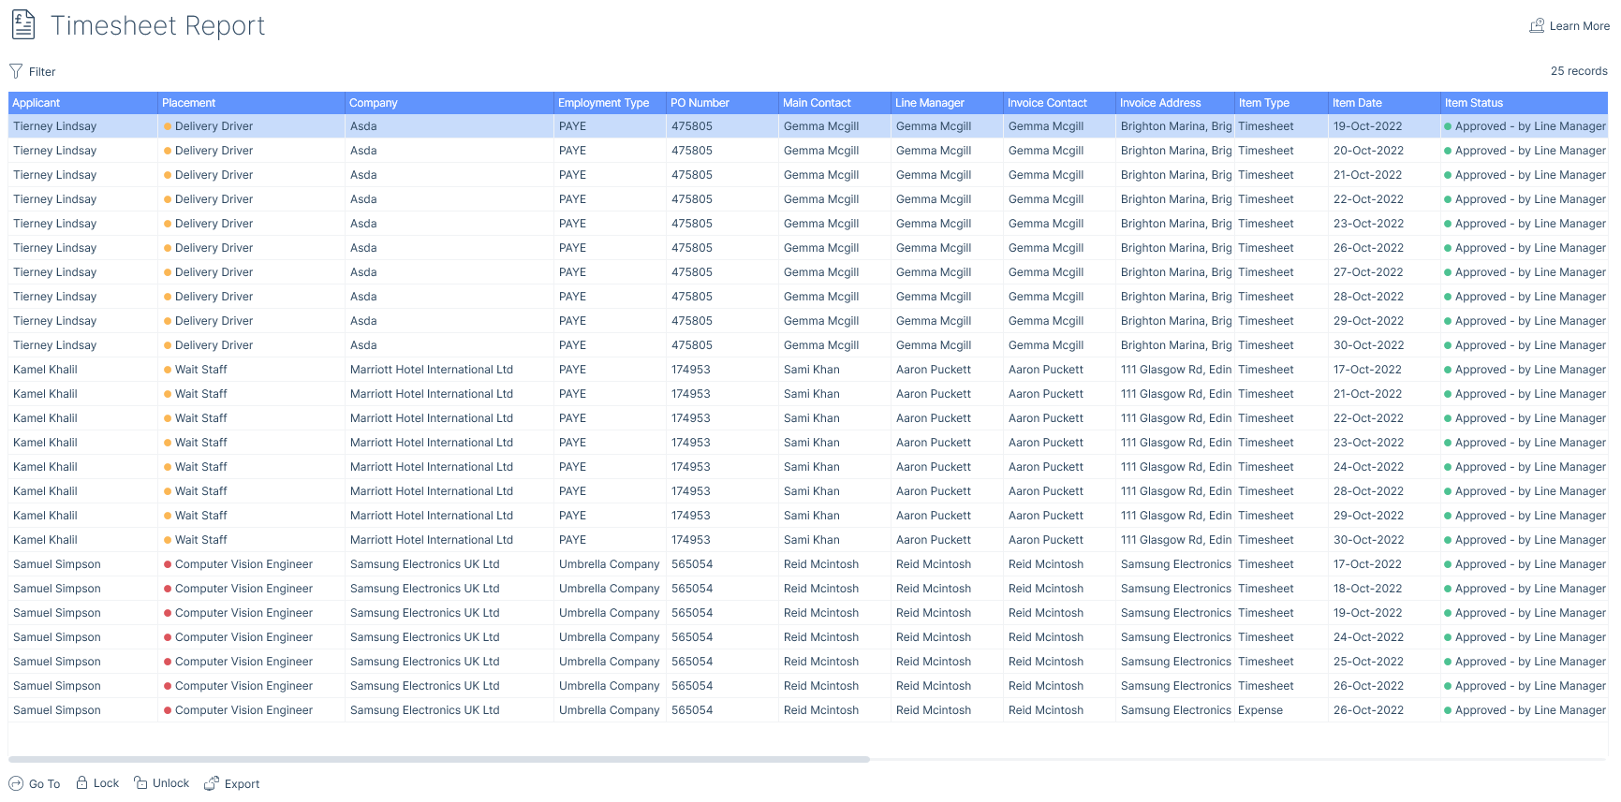Image resolution: width=1621 pixels, height=802 pixels.
Task: Sort by the Item Status column header
Action: (1525, 103)
